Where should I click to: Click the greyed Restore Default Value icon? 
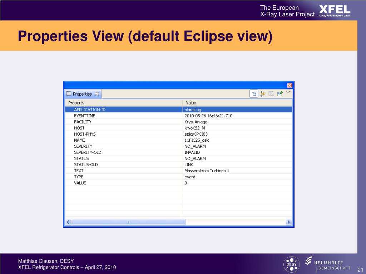(271, 94)
